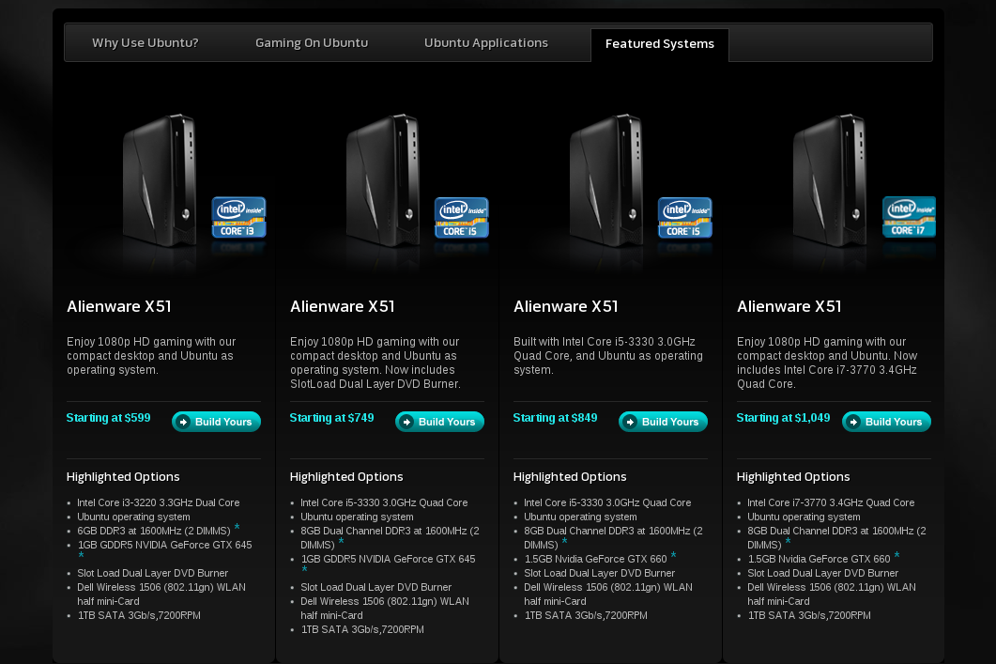Click the Intel Core i7 badge
This screenshot has width=996, height=664.
click(x=909, y=217)
